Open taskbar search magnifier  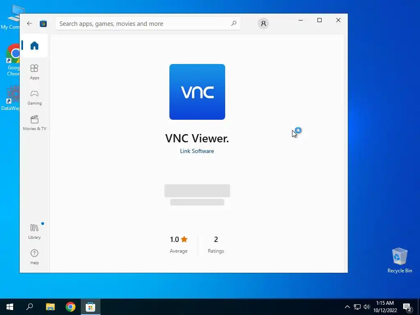tap(30, 307)
